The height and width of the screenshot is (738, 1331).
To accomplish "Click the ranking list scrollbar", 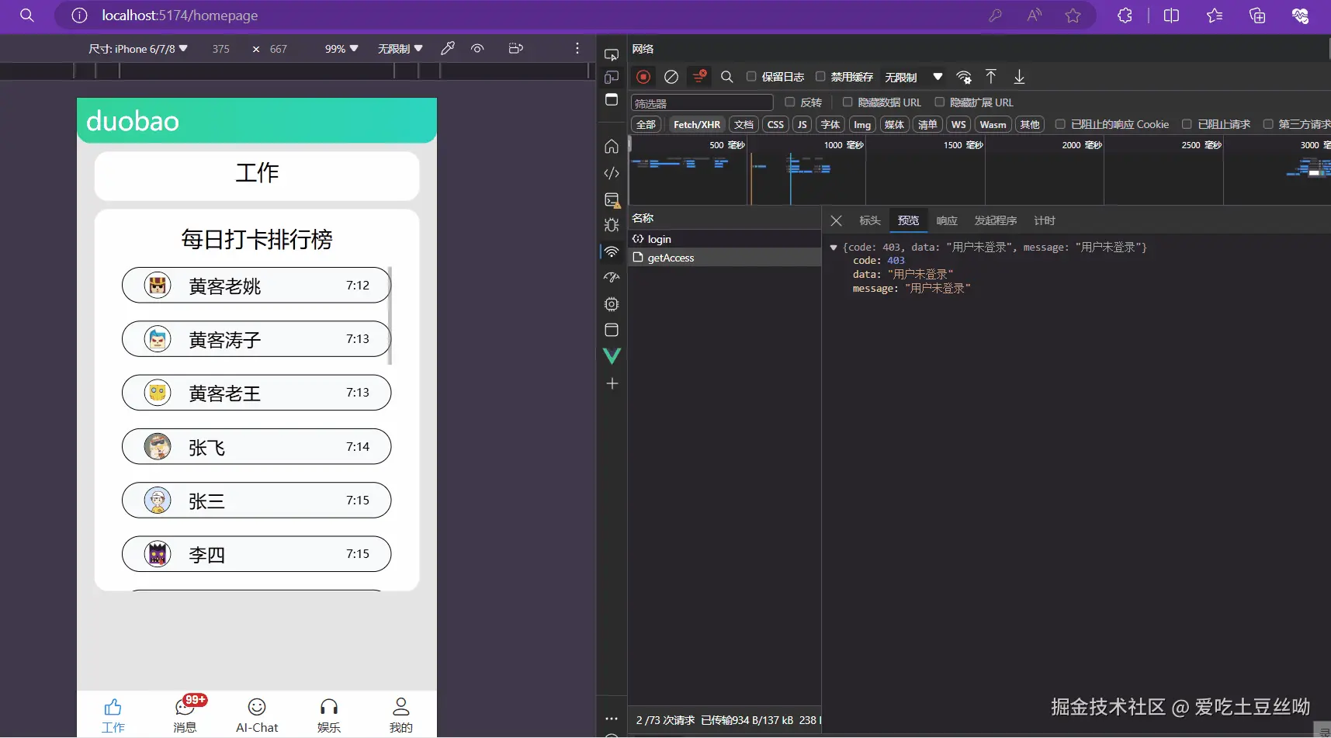I will pyautogui.click(x=390, y=315).
